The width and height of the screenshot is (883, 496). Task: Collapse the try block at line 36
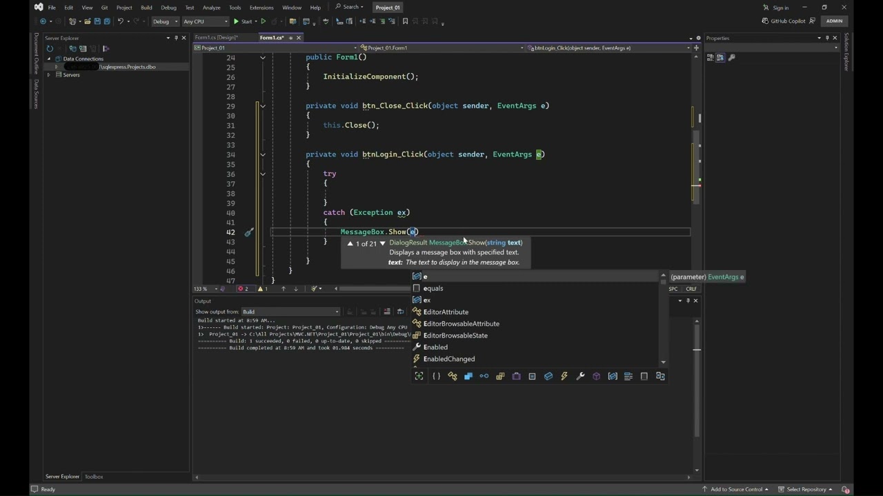point(263,174)
